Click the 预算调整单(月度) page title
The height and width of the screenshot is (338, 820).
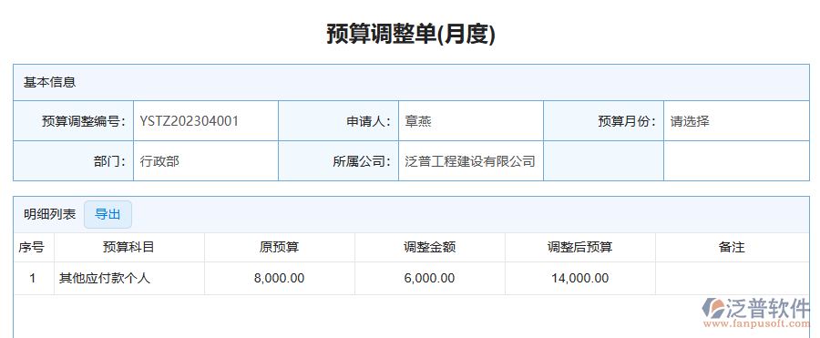(x=411, y=35)
